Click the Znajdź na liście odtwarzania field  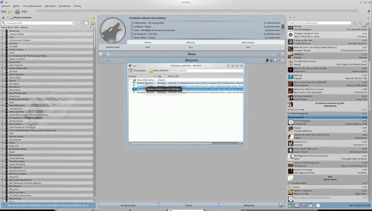pyautogui.click(x=319, y=23)
